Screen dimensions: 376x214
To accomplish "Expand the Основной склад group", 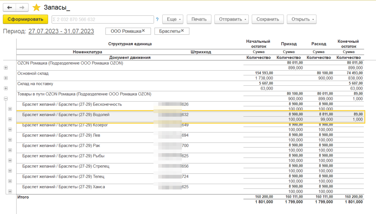I will [x=6, y=78].
